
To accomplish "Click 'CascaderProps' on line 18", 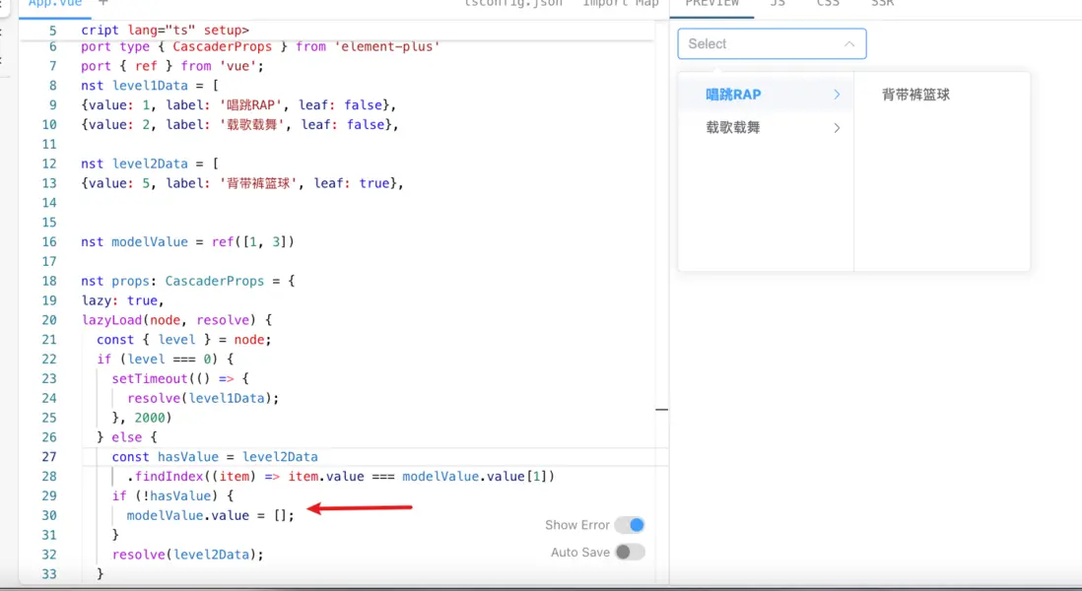I will tap(215, 281).
